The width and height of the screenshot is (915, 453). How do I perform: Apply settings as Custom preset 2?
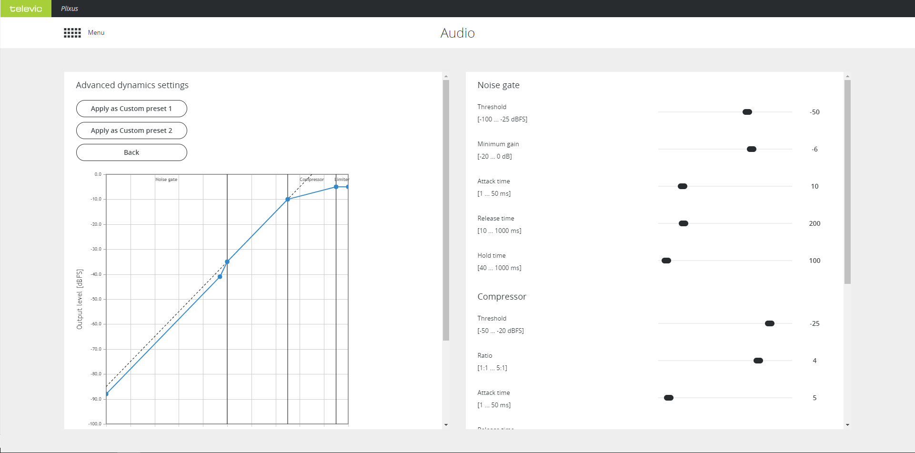click(131, 131)
